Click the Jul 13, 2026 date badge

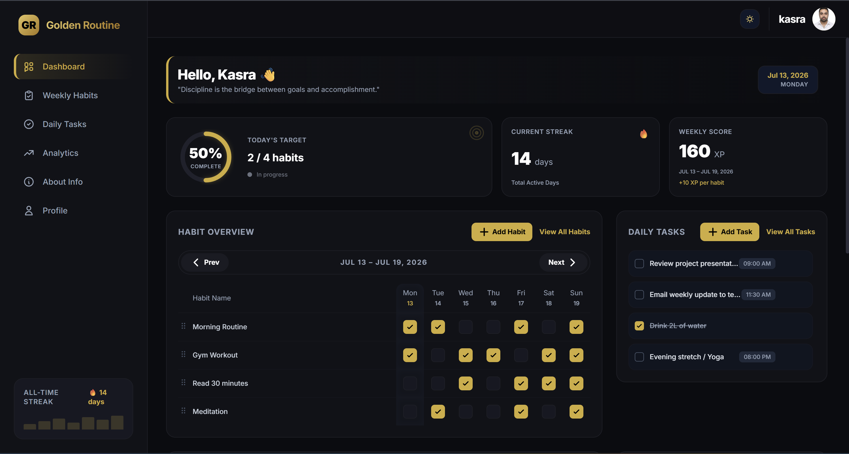click(788, 80)
